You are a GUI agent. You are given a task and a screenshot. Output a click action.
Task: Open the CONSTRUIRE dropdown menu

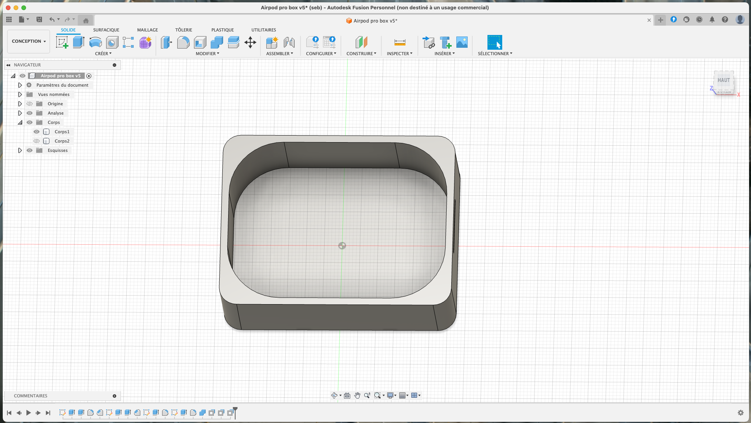362,54
